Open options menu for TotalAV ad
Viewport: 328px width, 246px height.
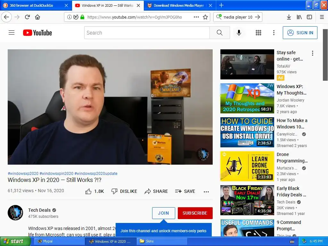click(x=313, y=53)
